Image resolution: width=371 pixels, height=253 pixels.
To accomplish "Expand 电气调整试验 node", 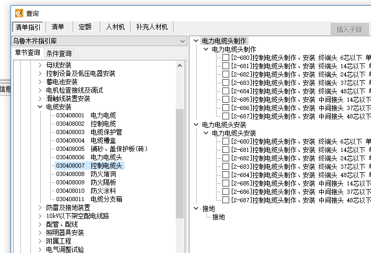I will coord(40,249).
